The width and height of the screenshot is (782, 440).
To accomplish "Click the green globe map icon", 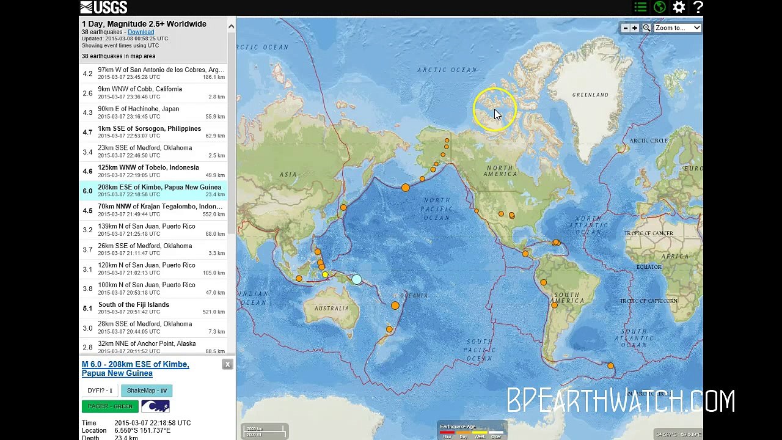I will (x=660, y=7).
